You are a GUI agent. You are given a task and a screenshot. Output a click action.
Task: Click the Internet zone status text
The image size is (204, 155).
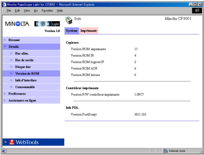[x=177, y=151]
